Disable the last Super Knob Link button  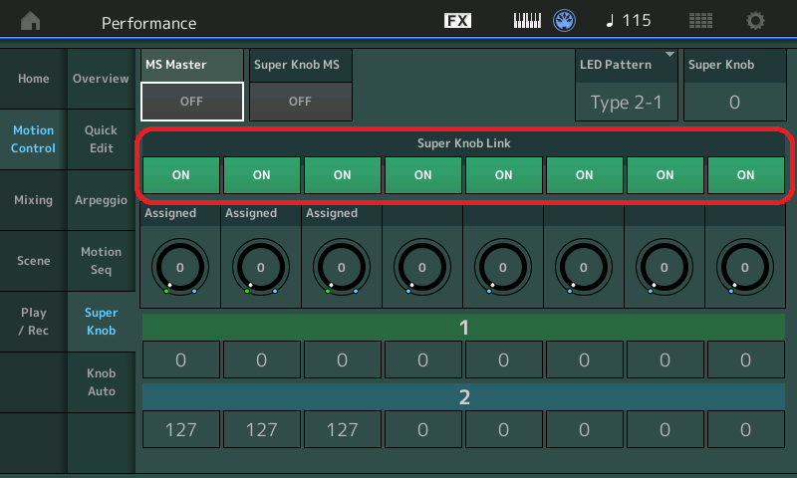[745, 174]
